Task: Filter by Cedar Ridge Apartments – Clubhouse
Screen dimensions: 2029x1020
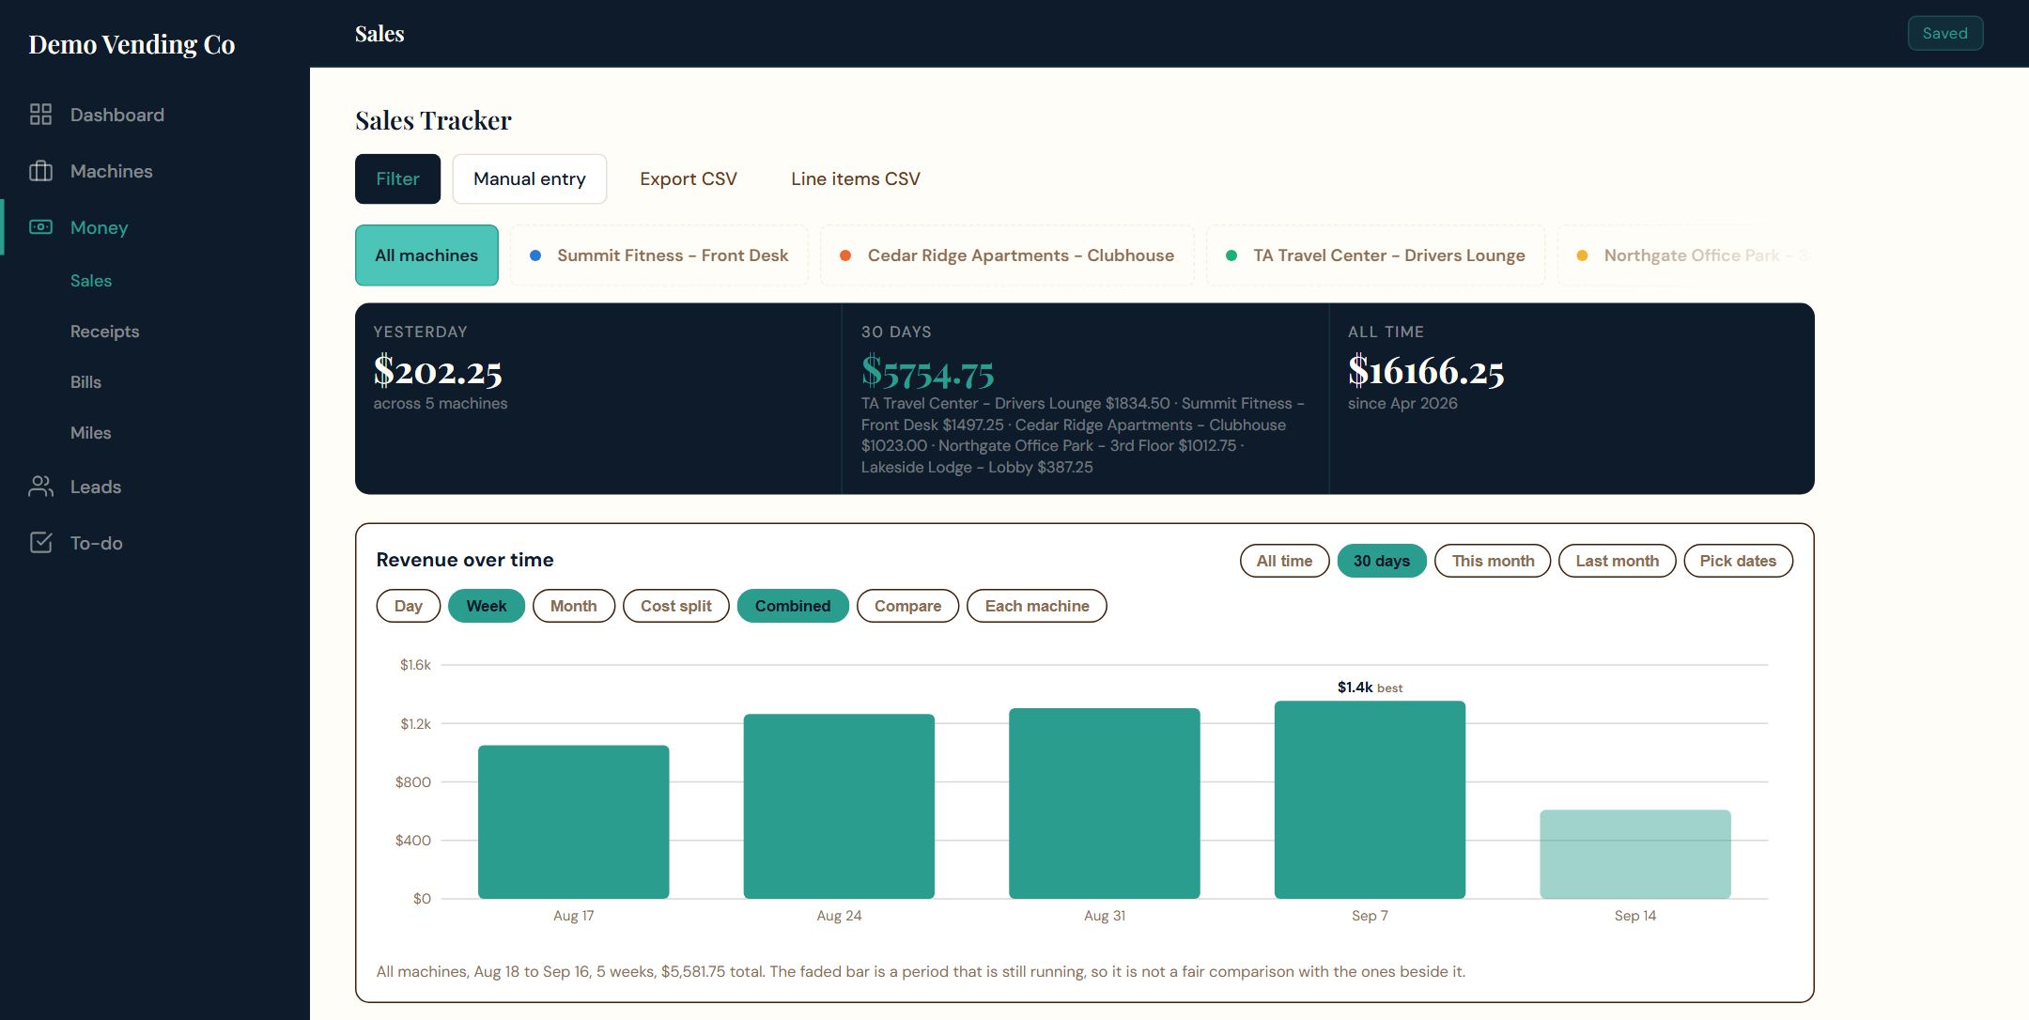Action: 1007,255
